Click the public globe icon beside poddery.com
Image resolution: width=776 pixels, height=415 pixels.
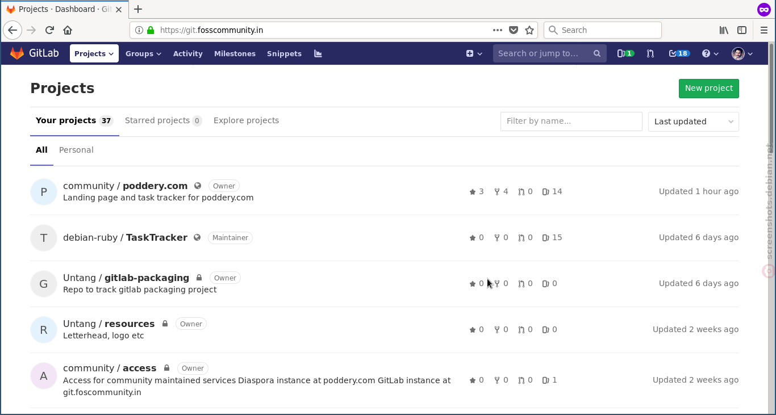[x=198, y=186]
